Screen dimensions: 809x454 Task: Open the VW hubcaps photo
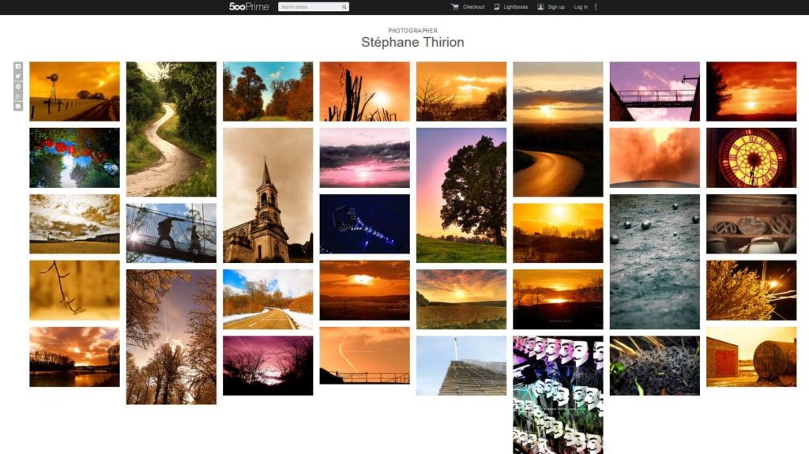point(751,224)
